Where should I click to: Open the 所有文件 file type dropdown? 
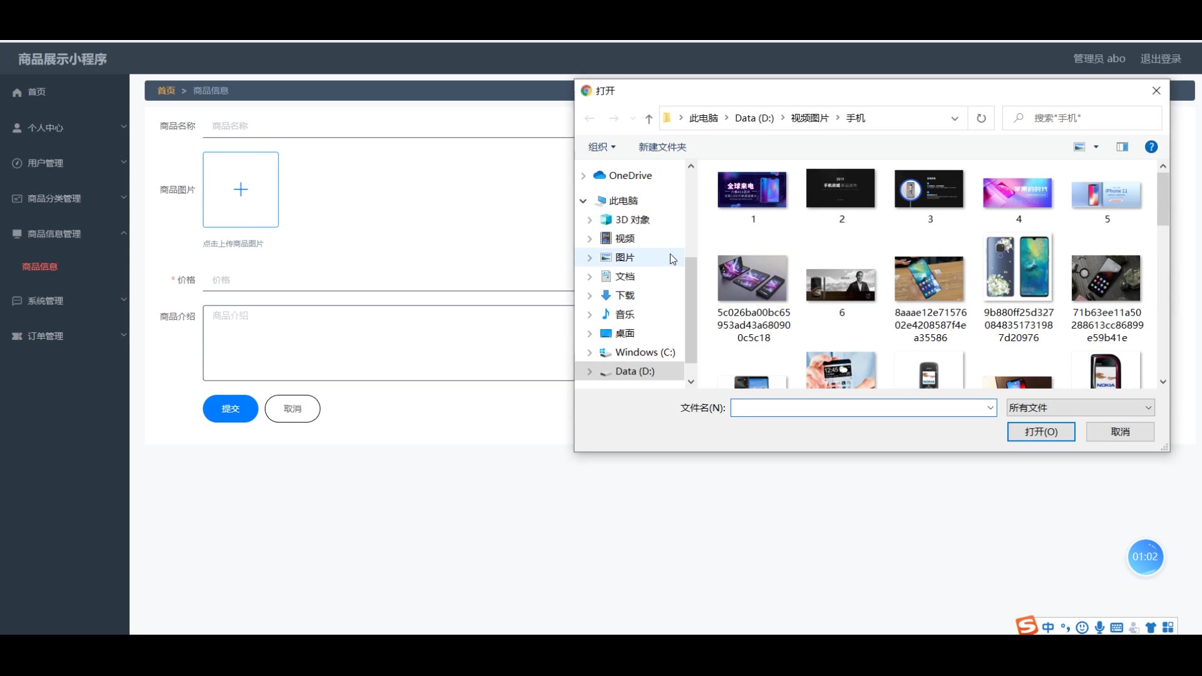(x=1081, y=407)
